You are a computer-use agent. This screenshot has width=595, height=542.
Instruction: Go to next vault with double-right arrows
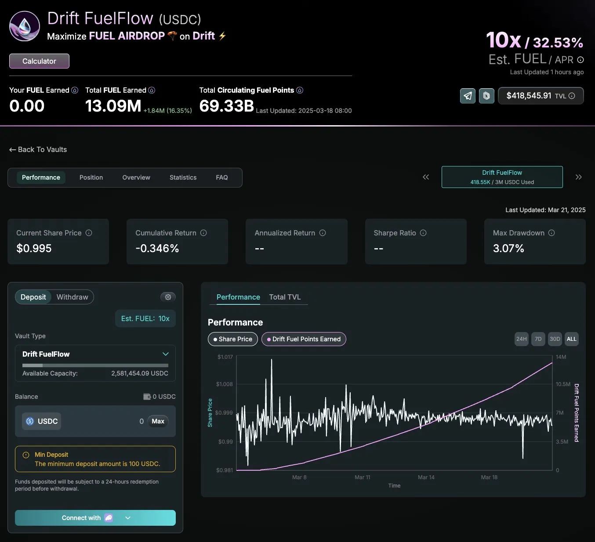pyautogui.click(x=579, y=177)
